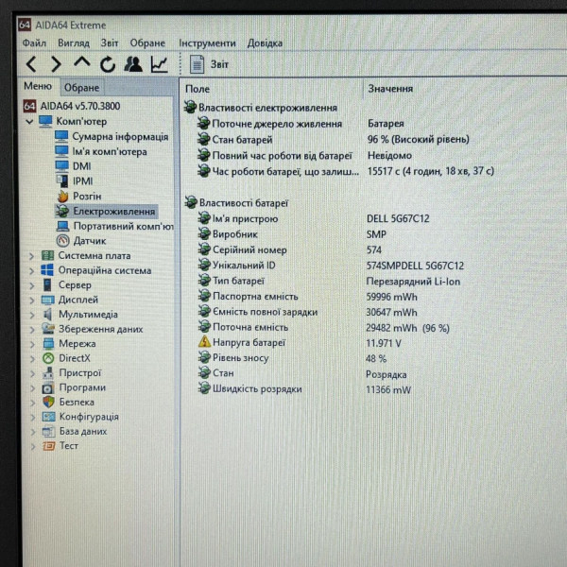Open the graph chart icon in the toolbar
The width and height of the screenshot is (567, 567).
click(x=159, y=64)
